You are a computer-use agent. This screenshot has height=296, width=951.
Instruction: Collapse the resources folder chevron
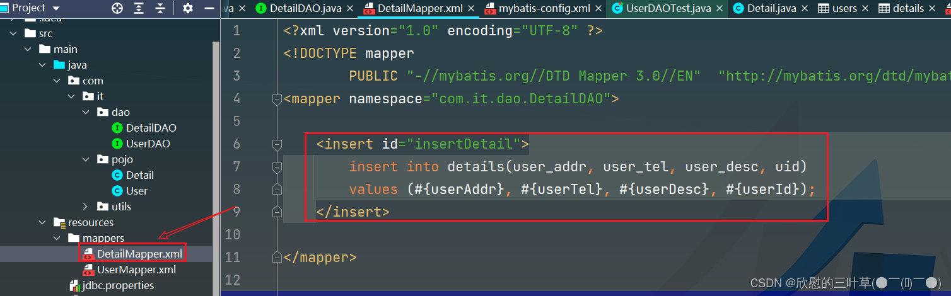coord(42,222)
